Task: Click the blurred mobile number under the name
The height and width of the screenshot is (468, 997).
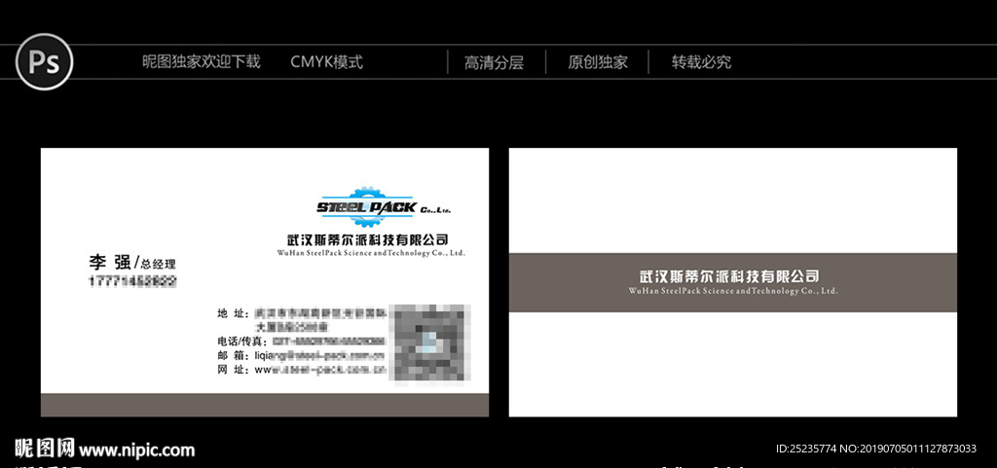Action: [132, 280]
